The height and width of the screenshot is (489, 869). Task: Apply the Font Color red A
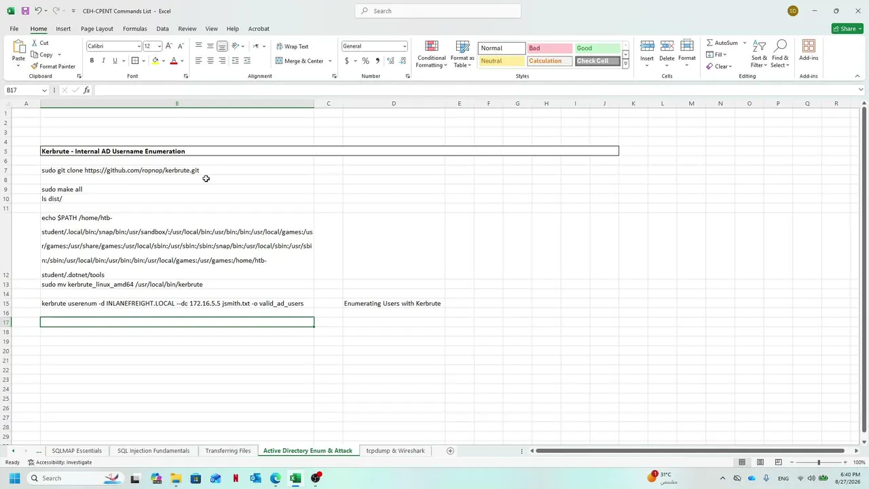tap(174, 60)
